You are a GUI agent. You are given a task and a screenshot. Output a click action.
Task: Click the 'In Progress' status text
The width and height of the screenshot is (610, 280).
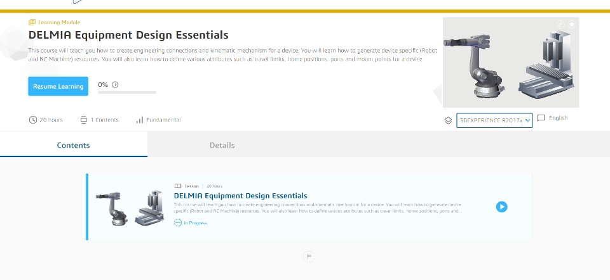195,222
